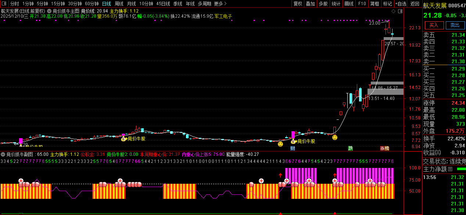Click the lone plus circle before the first red arrow

(x=261, y=181)
